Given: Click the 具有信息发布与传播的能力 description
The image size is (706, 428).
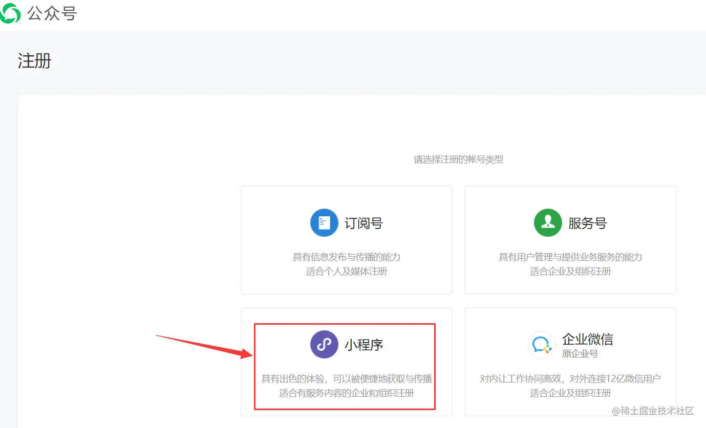Looking at the screenshot, I should point(347,257).
